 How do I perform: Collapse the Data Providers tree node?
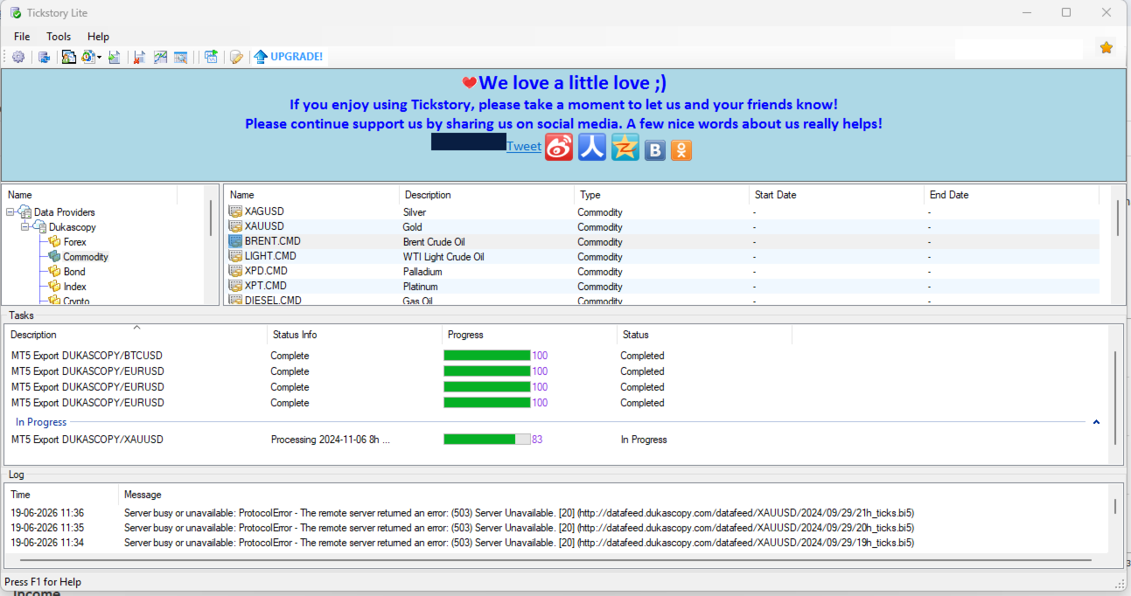click(10, 212)
